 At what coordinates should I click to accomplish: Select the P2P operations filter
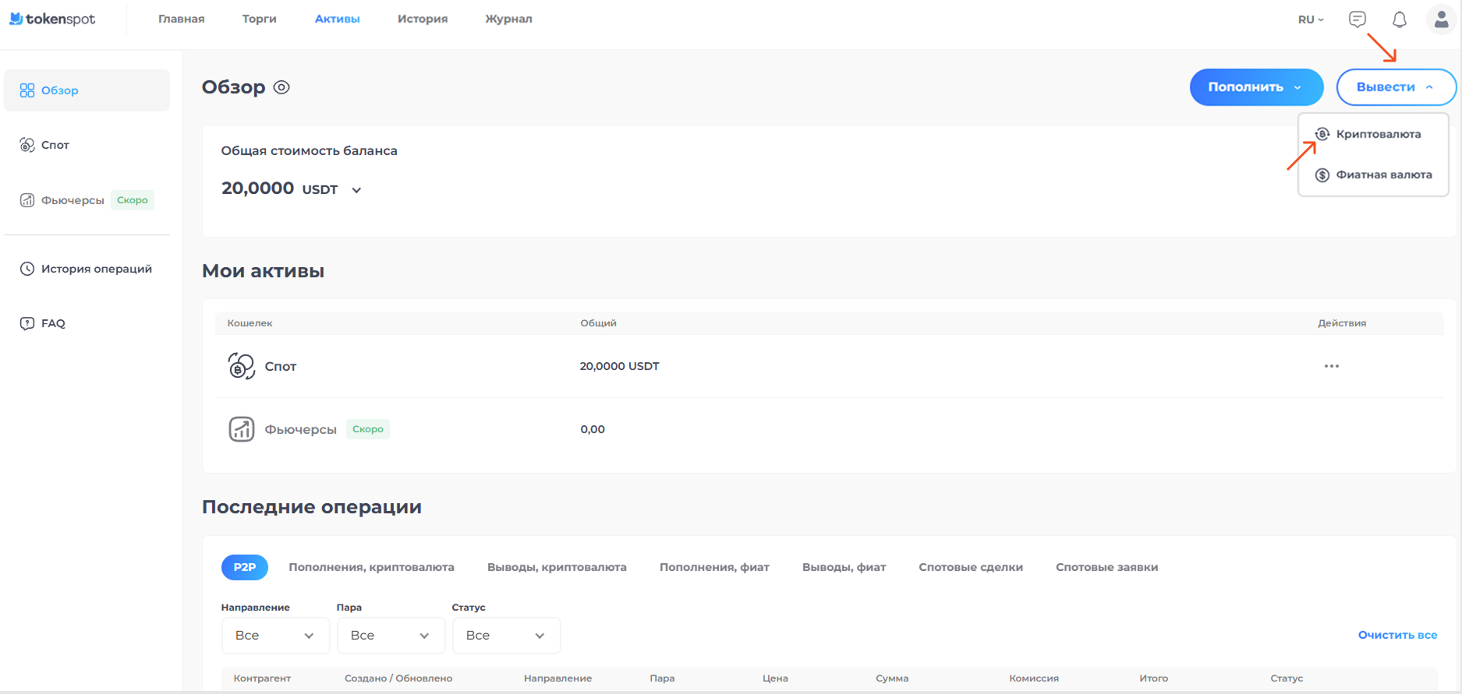pyautogui.click(x=244, y=567)
